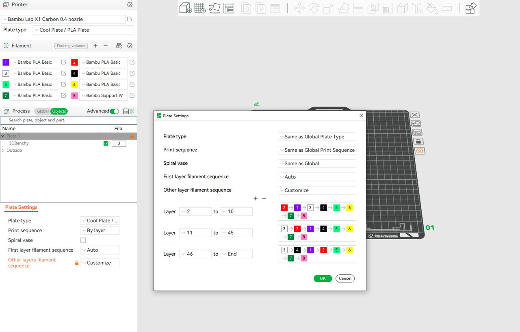This screenshot has width=520, height=332.
Task: Edit preset for filament 8 Bambu Support W
Action: click(x=132, y=96)
